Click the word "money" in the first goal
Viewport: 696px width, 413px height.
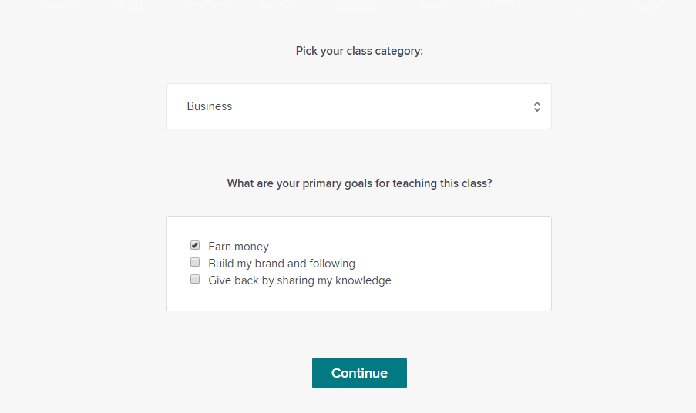point(253,247)
